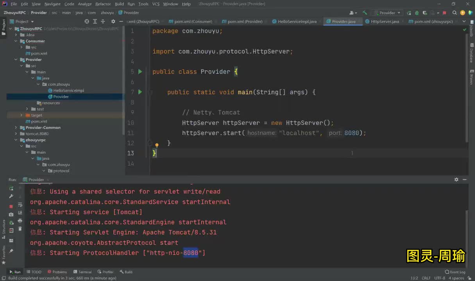Toggle scroll to end in Run console
Image resolution: width=475 pixels, height=281 pixels.
pyautogui.click(x=20, y=213)
